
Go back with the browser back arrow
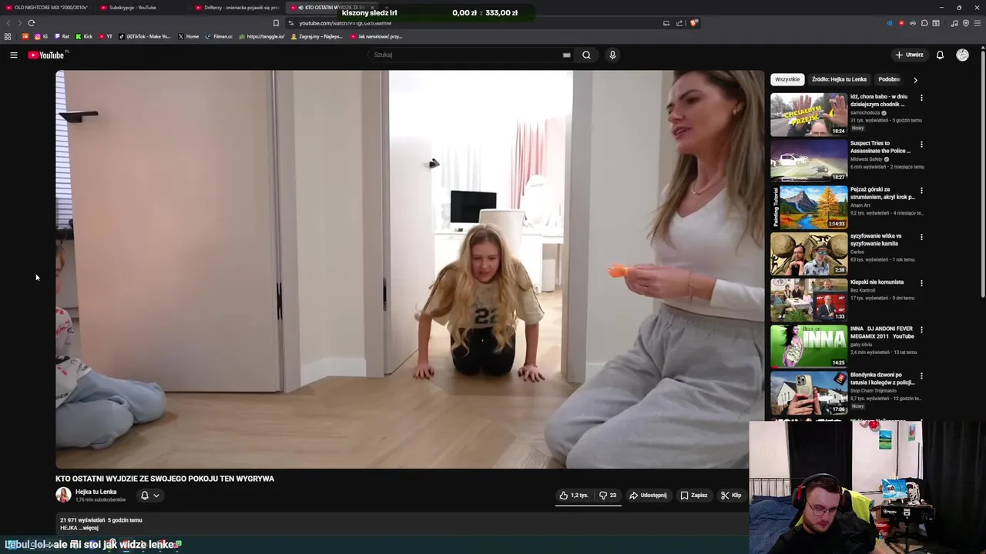8,23
